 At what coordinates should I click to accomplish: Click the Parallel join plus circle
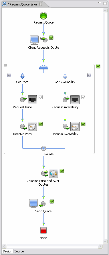[x=43, y=148]
